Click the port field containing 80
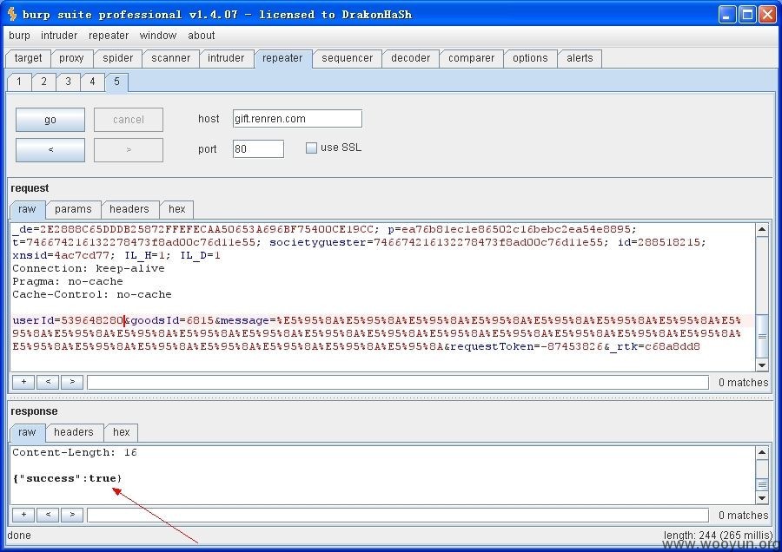 258,148
